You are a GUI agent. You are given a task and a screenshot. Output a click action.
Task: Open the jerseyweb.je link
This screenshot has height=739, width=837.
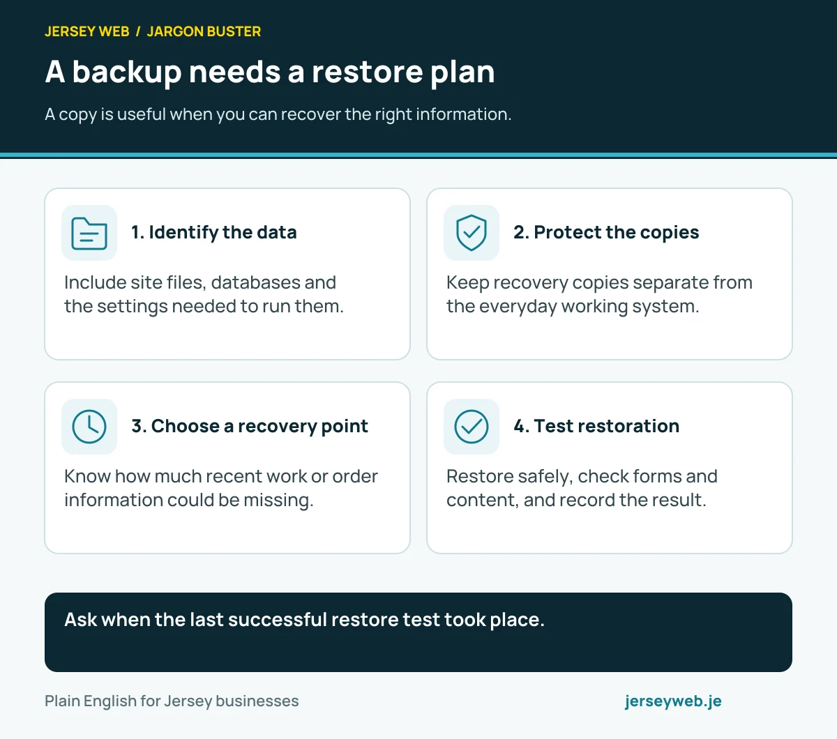[673, 701]
